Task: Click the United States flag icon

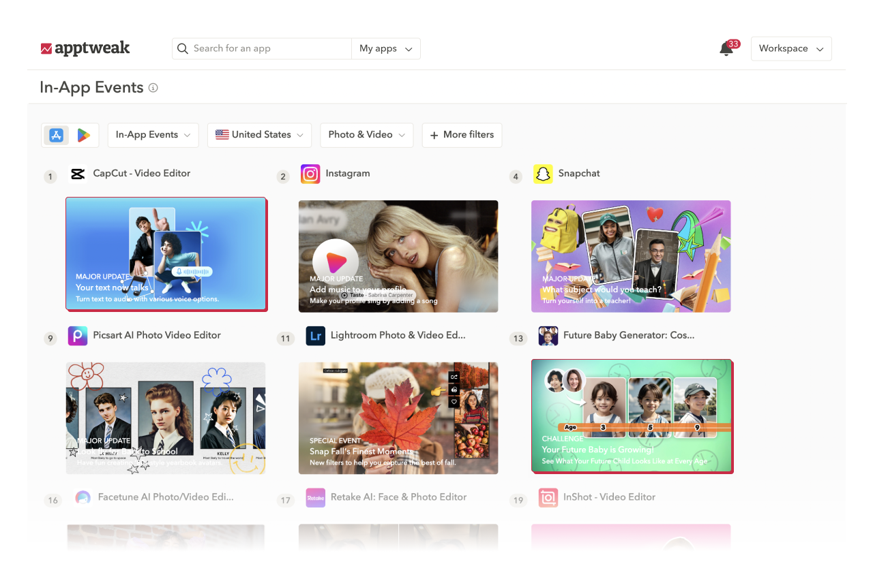Action: coord(222,135)
